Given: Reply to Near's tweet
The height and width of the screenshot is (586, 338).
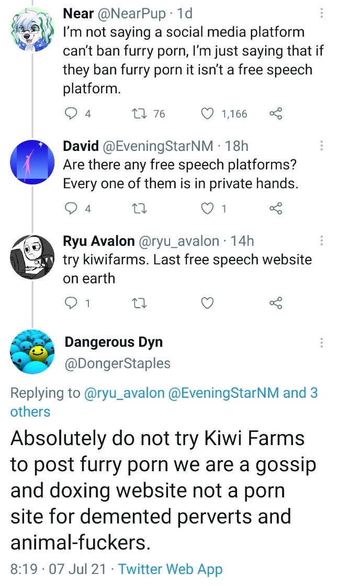Looking at the screenshot, I should [x=70, y=114].
